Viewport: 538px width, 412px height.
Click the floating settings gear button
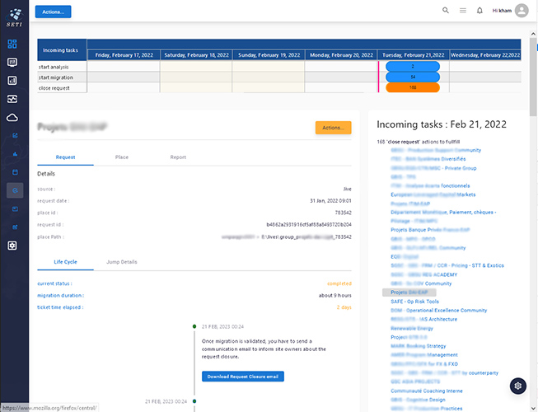[x=517, y=386]
